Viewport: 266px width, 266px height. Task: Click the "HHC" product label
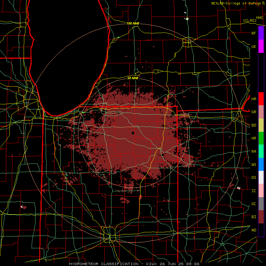(259, 18)
